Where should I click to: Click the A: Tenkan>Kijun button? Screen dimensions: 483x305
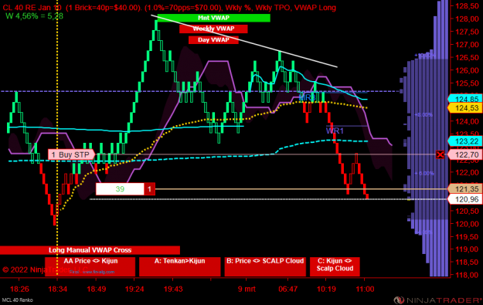point(179,266)
